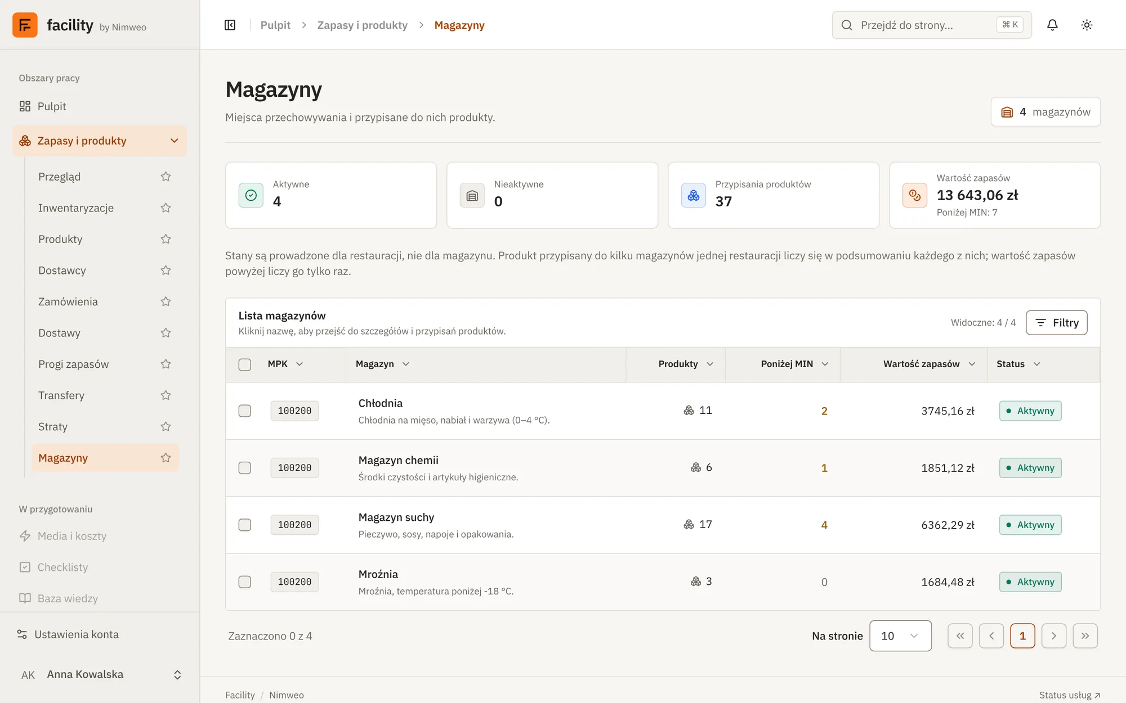Image resolution: width=1126 pixels, height=703 pixels.
Task: Star the Produkty menu entry
Action: tap(166, 239)
